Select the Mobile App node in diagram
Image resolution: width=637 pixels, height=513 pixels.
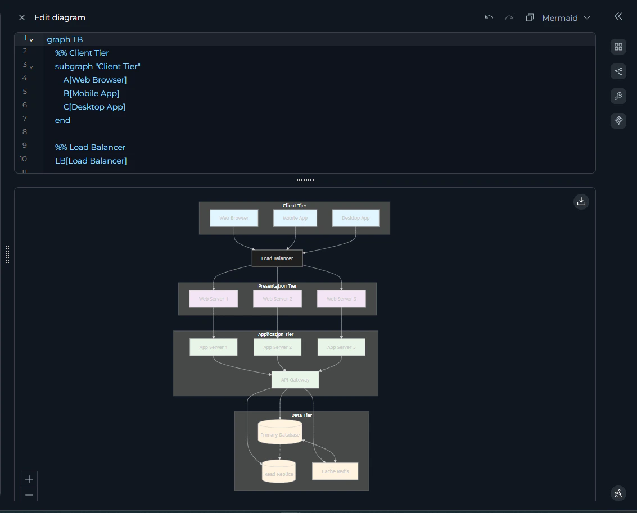(x=295, y=218)
